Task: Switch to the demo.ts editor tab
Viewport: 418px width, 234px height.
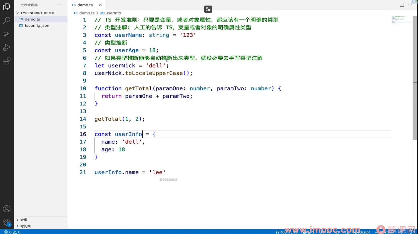Action: coord(85,5)
